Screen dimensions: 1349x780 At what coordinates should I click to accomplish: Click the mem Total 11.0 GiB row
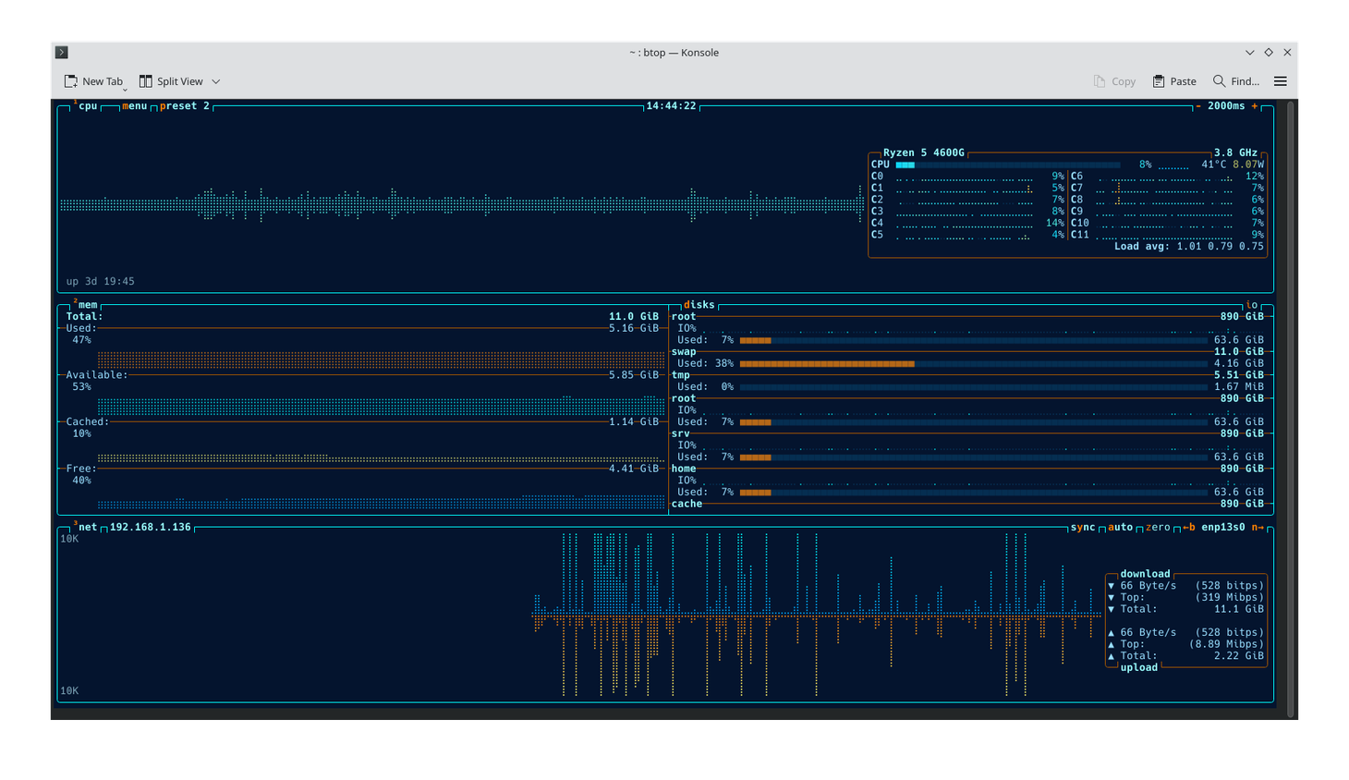[x=362, y=317]
